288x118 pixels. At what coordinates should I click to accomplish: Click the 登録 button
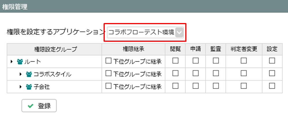[39, 106]
